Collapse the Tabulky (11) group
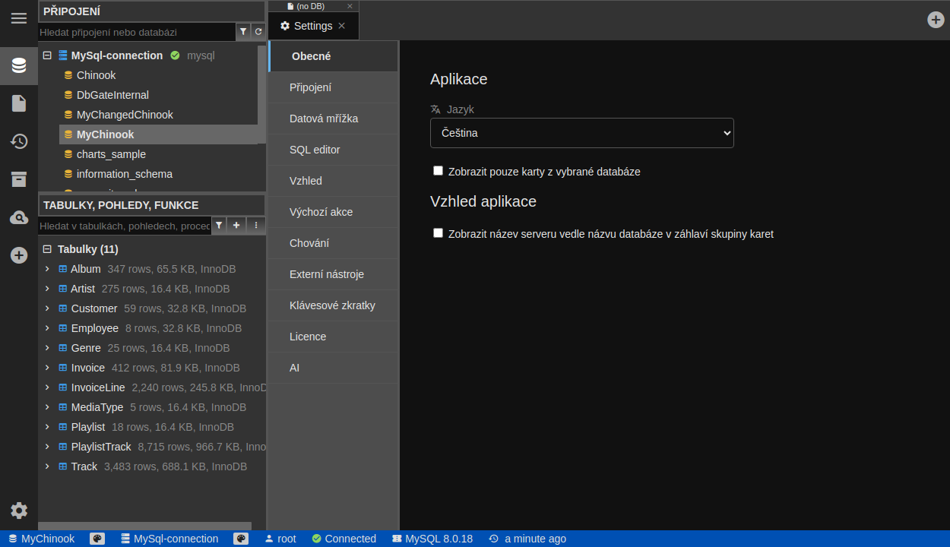Screen dimensions: 950x547 click(47, 249)
